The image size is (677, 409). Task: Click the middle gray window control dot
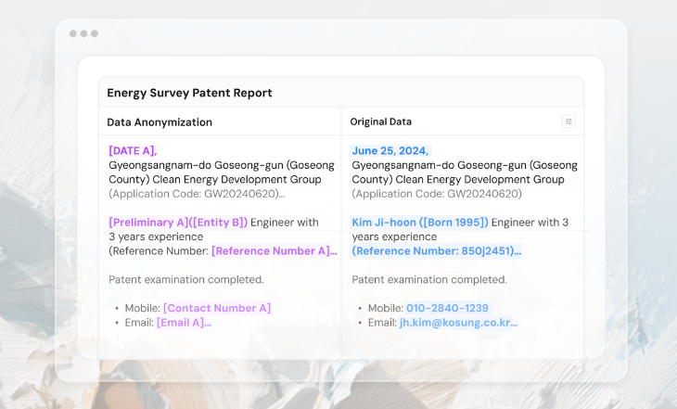click(83, 33)
